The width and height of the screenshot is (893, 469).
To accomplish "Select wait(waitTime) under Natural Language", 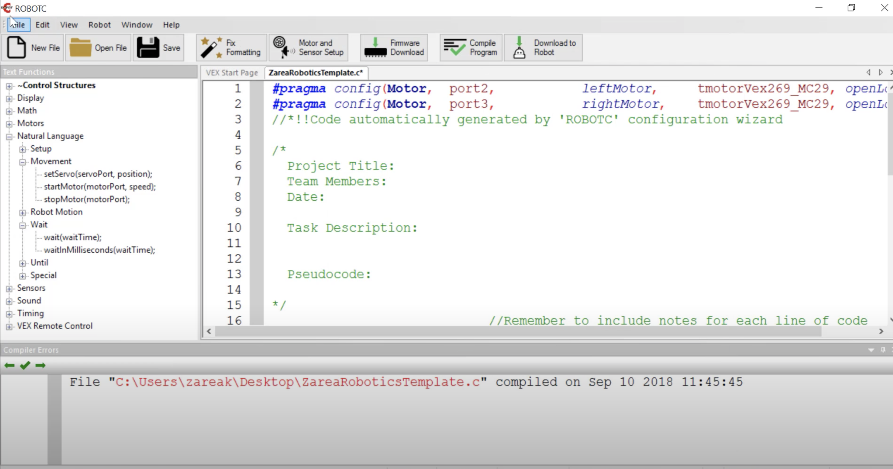I will [72, 237].
